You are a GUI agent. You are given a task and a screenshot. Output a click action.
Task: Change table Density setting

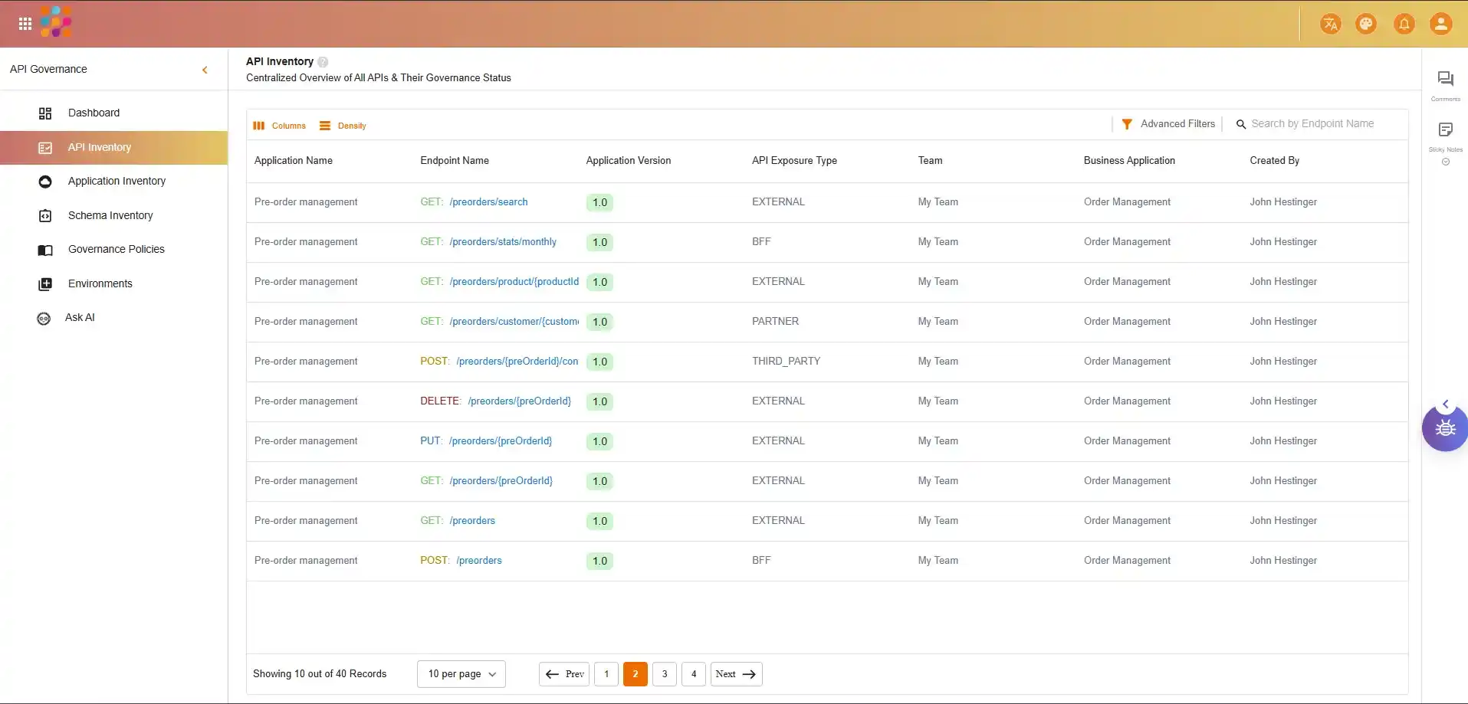coord(343,126)
